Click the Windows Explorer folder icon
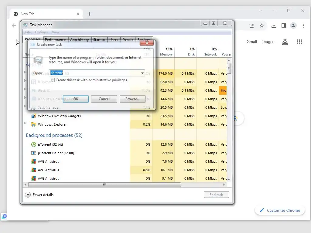The height and width of the screenshot is (233, 311). pyautogui.click(x=34, y=124)
